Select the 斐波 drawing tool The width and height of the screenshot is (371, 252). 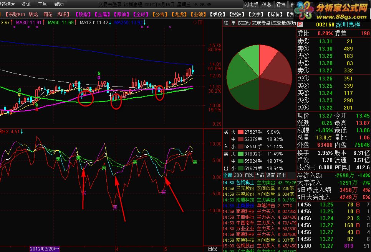tap(237, 15)
